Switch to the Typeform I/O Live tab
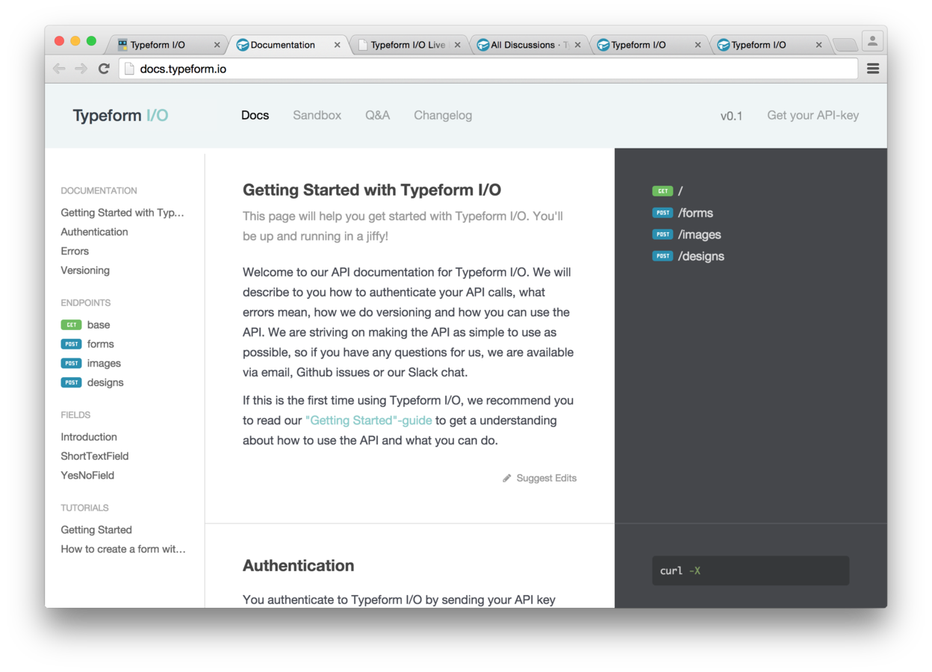 [x=408, y=45]
